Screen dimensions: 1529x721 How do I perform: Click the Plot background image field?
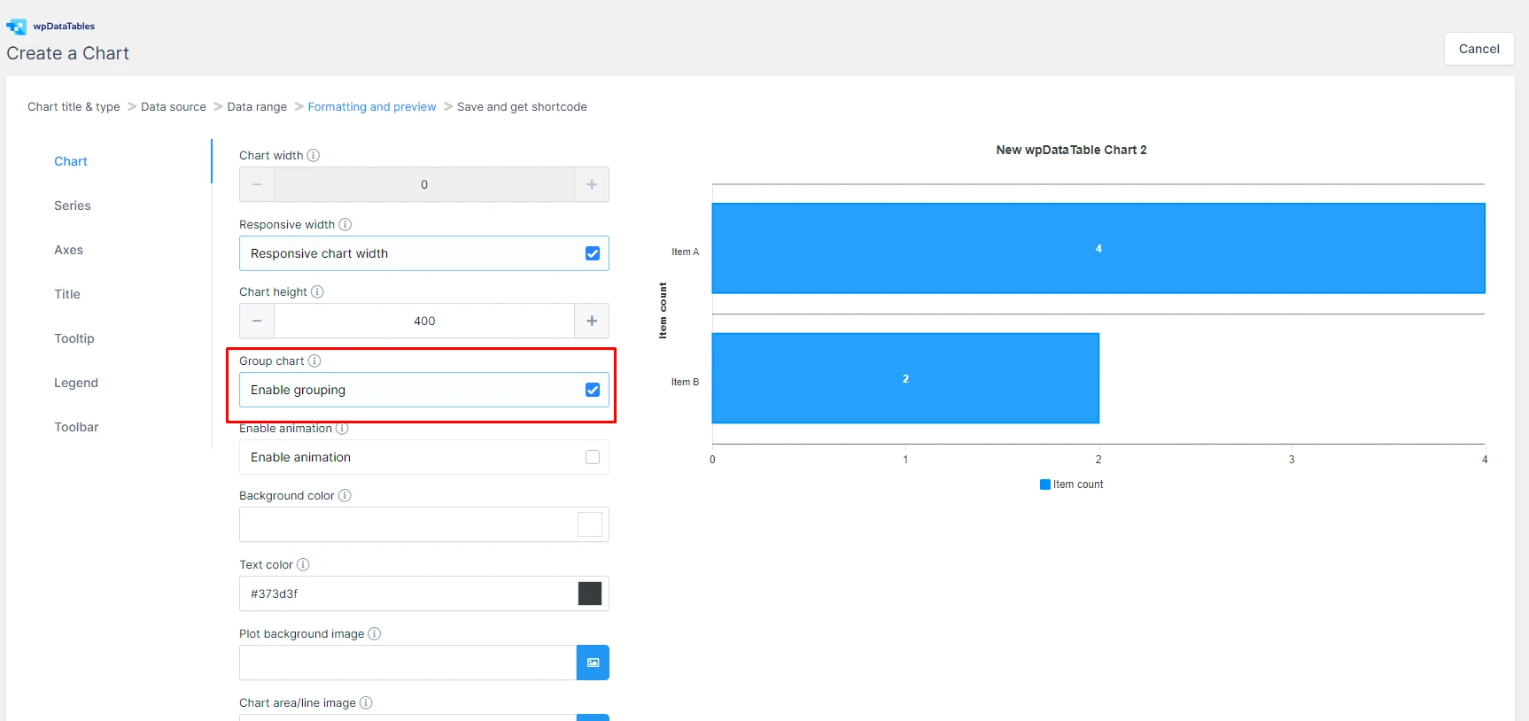408,663
